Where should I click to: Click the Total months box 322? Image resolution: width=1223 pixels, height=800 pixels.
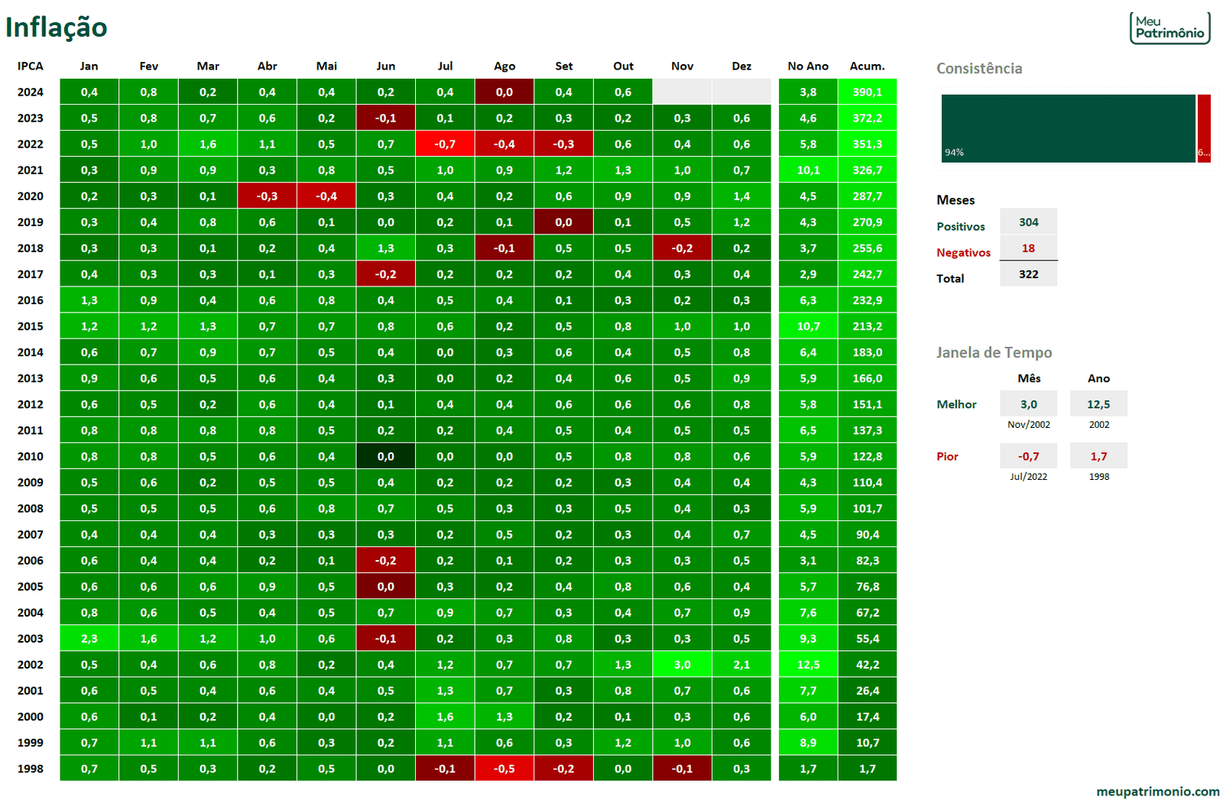coord(1029,274)
